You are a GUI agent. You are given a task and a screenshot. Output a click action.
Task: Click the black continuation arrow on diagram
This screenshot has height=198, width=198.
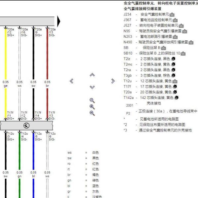pyautogui.click(x=59, y=21)
